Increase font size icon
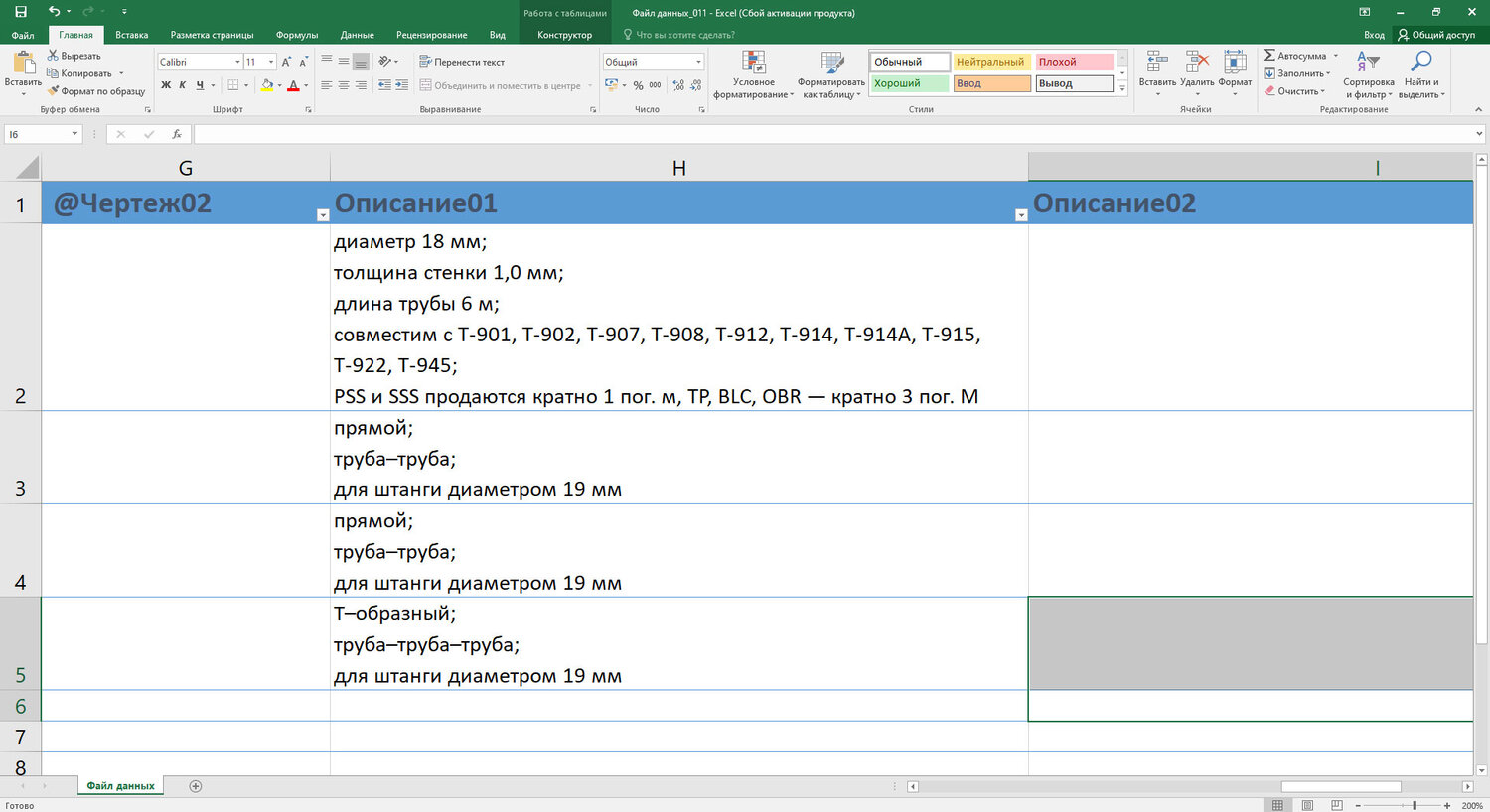 (285, 62)
